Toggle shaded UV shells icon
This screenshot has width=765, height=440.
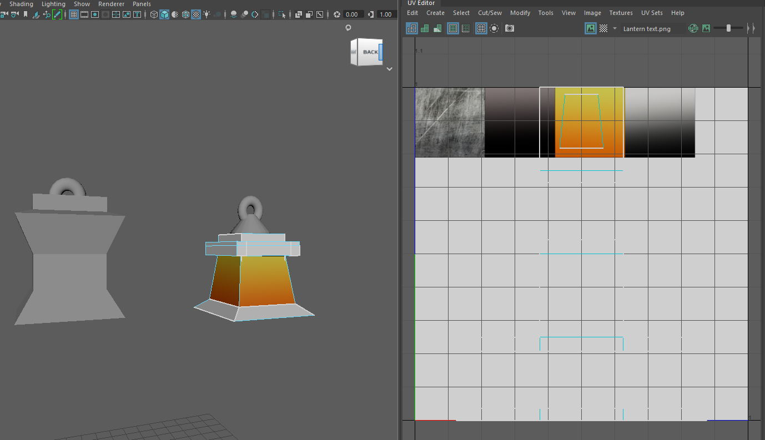(x=425, y=28)
